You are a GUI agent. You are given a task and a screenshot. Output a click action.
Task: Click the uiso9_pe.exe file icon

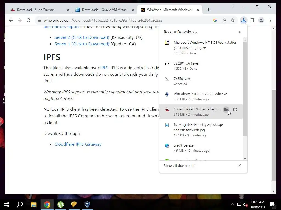coord(167,145)
